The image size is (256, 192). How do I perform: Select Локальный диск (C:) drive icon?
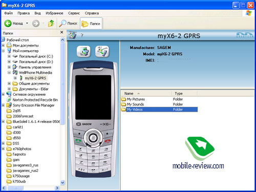(x=15, y=56)
